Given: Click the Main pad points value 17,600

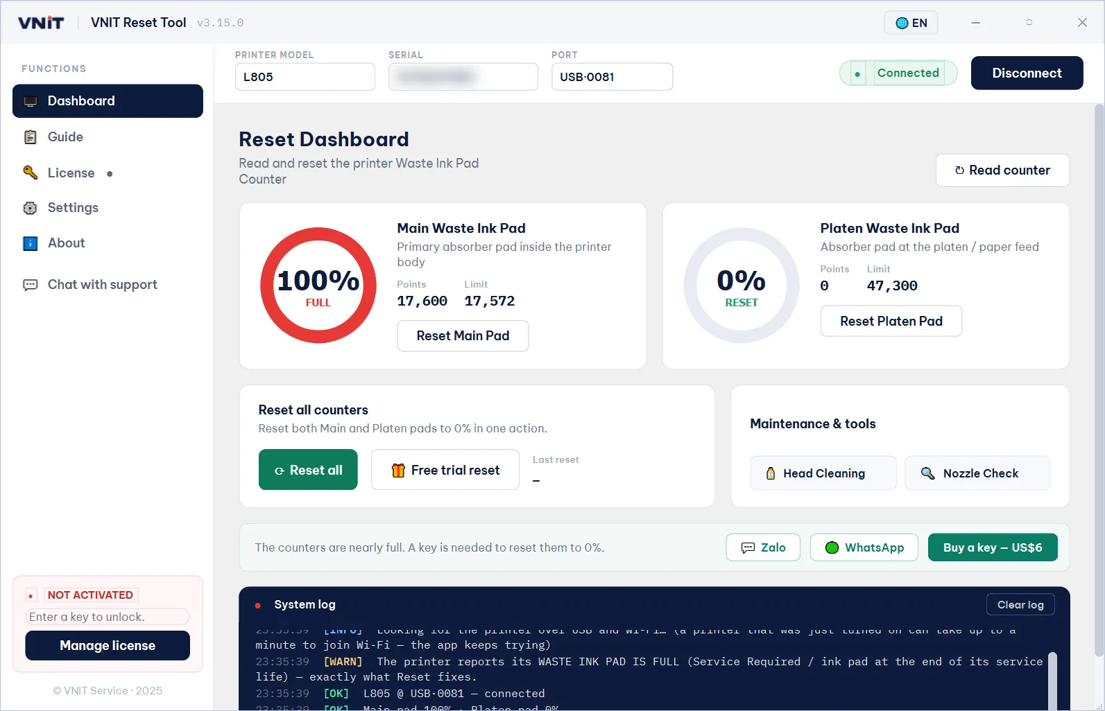Looking at the screenshot, I should point(422,301).
